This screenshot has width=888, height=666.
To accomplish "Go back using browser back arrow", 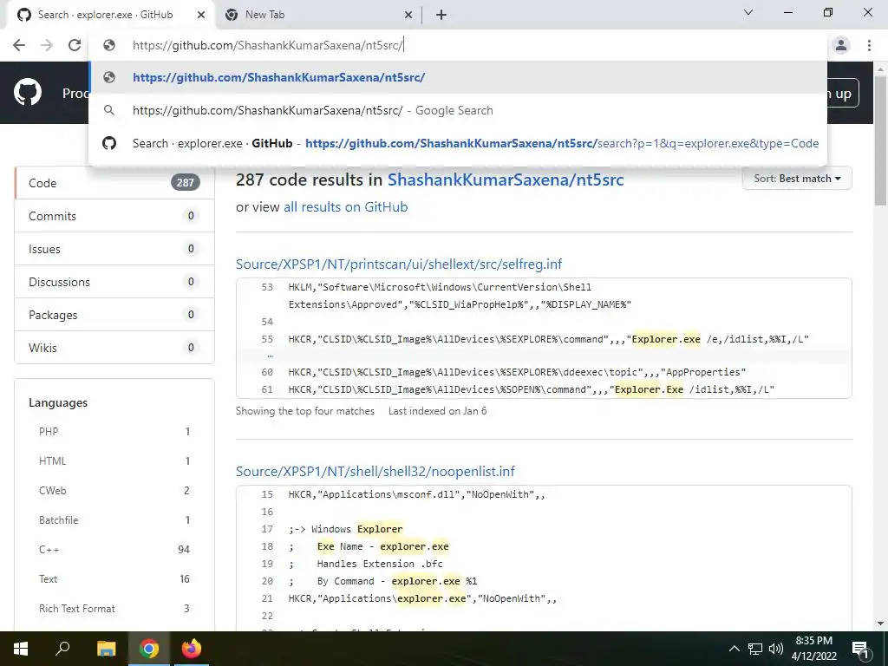I will pos(19,45).
